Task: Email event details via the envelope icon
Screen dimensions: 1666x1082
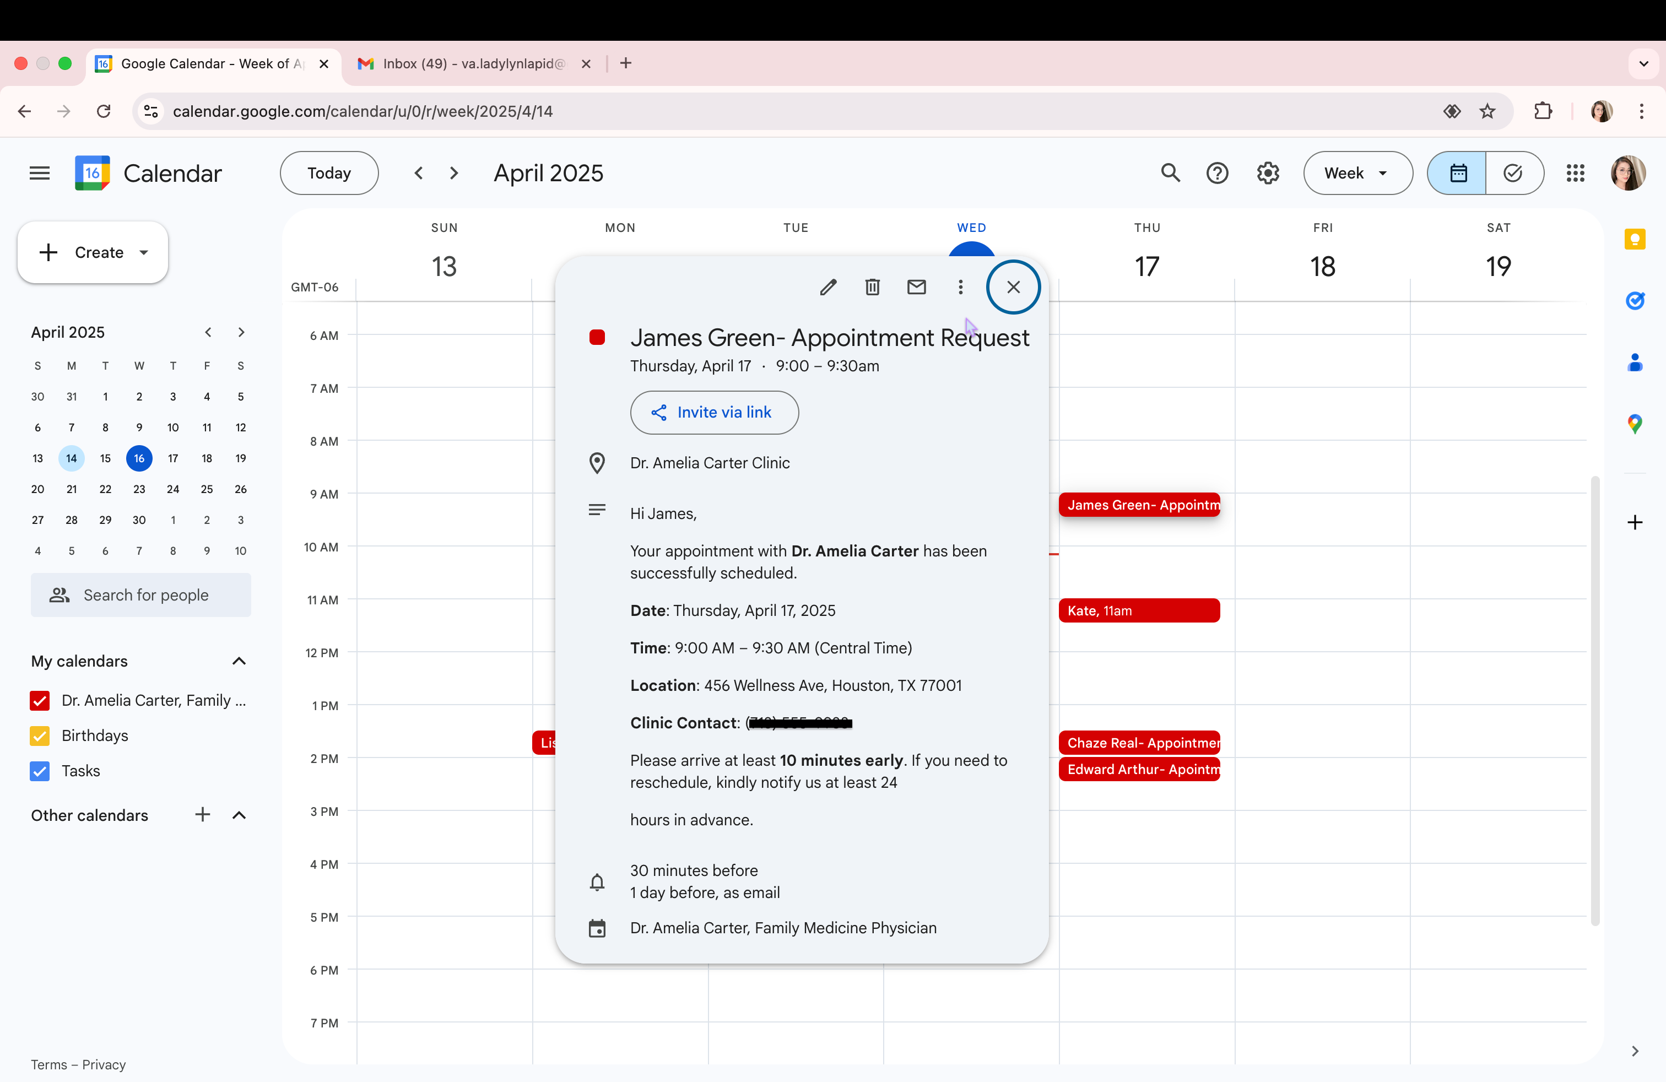Action: point(916,287)
